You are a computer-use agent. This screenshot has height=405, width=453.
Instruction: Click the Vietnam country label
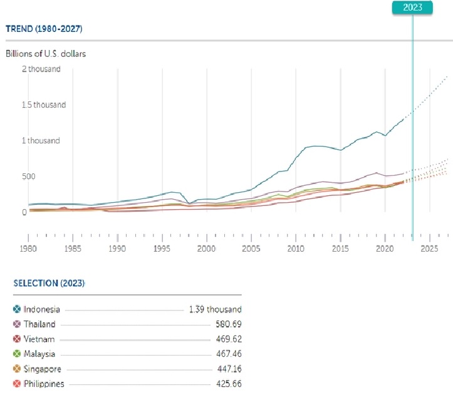pyautogui.click(x=39, y=339)
